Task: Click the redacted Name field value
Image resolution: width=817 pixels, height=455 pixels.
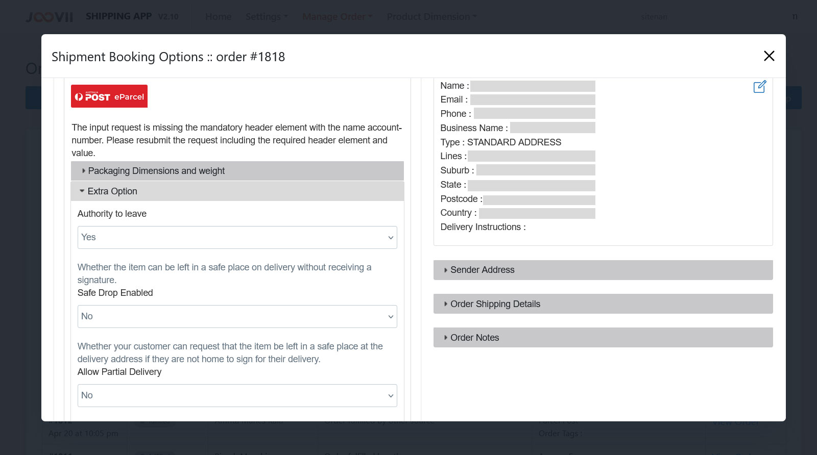Action: click(x=533, y=86)
